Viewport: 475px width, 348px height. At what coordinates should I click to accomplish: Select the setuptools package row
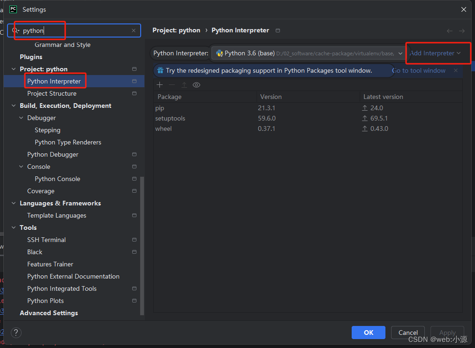(x=308, y=118)
